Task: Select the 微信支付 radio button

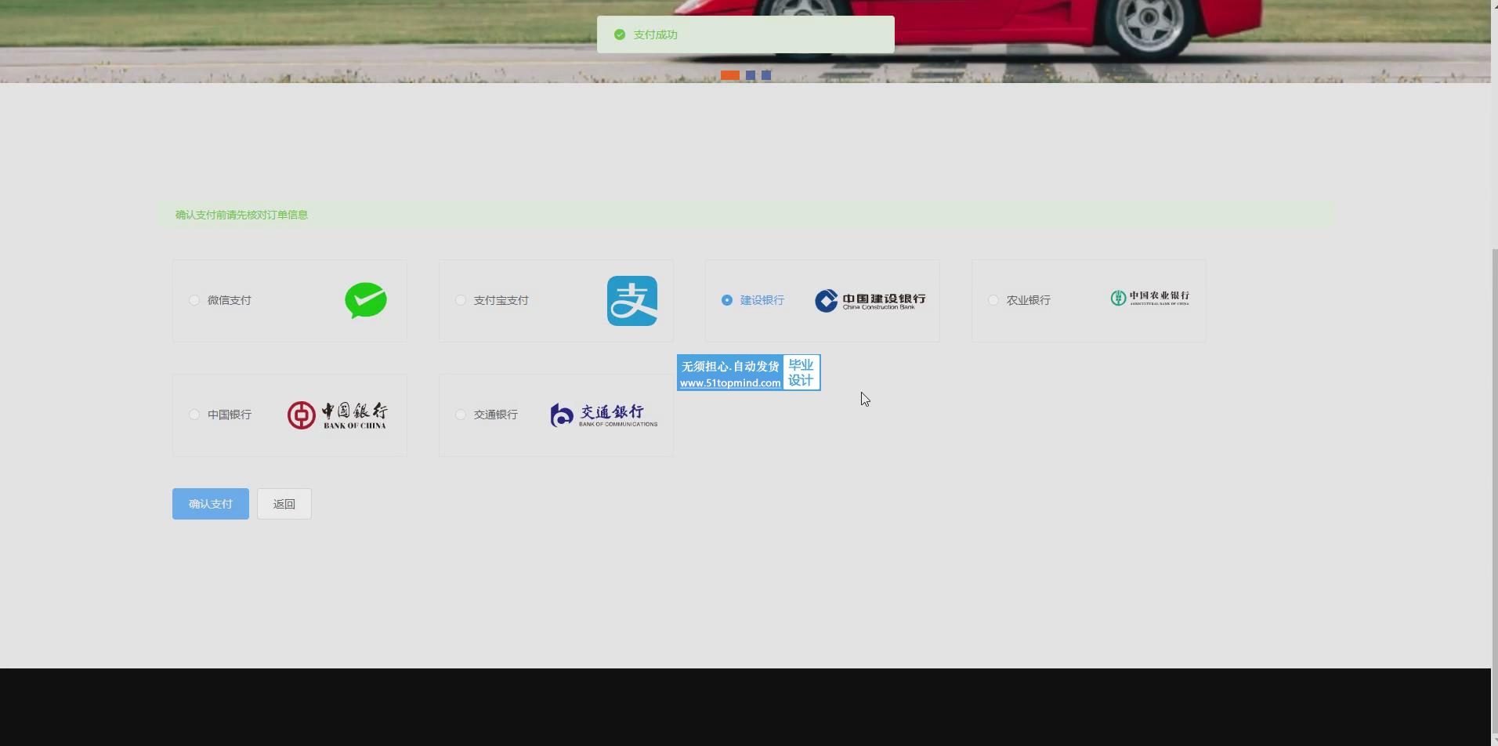Action: (x=194, y=300)
